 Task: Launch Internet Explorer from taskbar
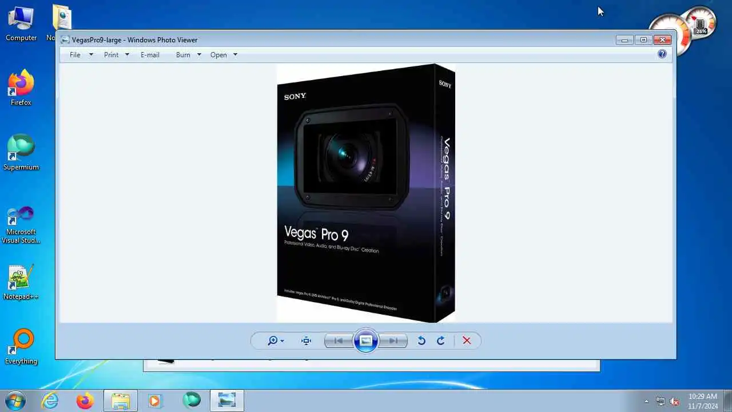click(x=50, y=401)
